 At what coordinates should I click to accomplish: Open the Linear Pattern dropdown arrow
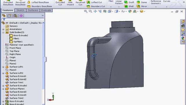pyautogui.click(x=119, y=7)
